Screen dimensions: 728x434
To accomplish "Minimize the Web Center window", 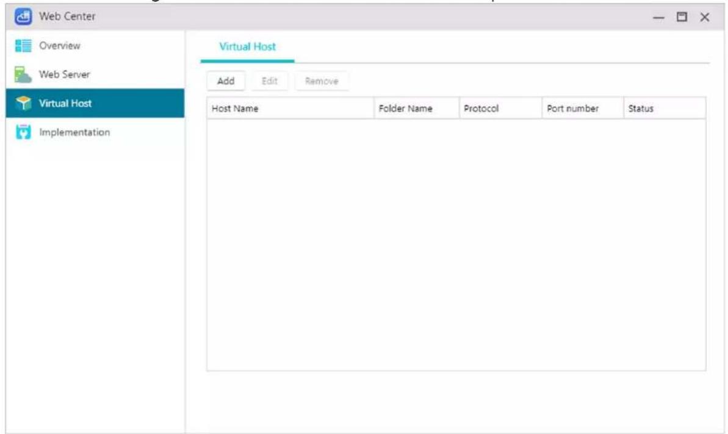I will (658, 18).
